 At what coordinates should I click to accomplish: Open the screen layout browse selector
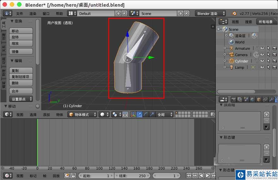pos(72,13)
